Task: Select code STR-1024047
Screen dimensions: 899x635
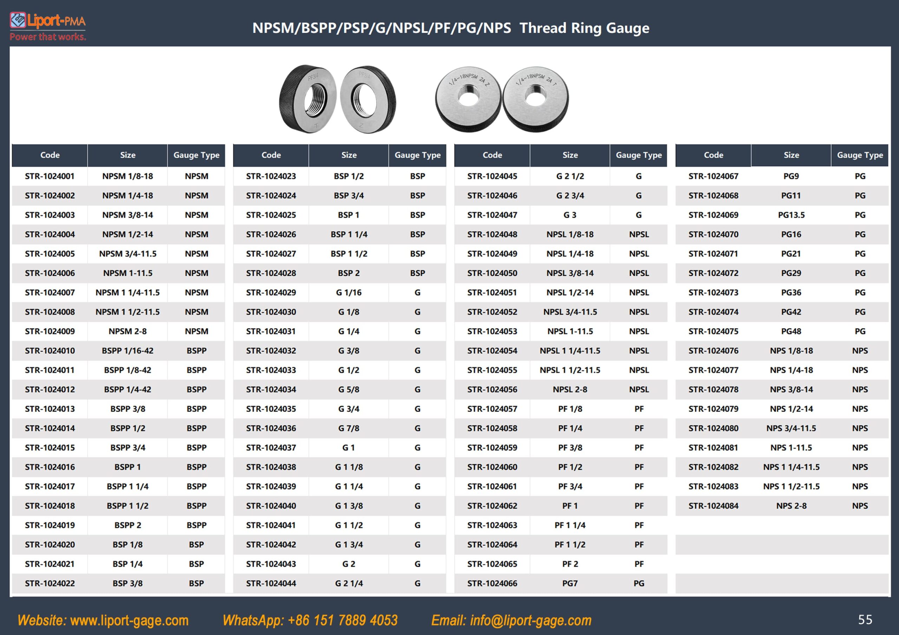Action: click(492, 215)
